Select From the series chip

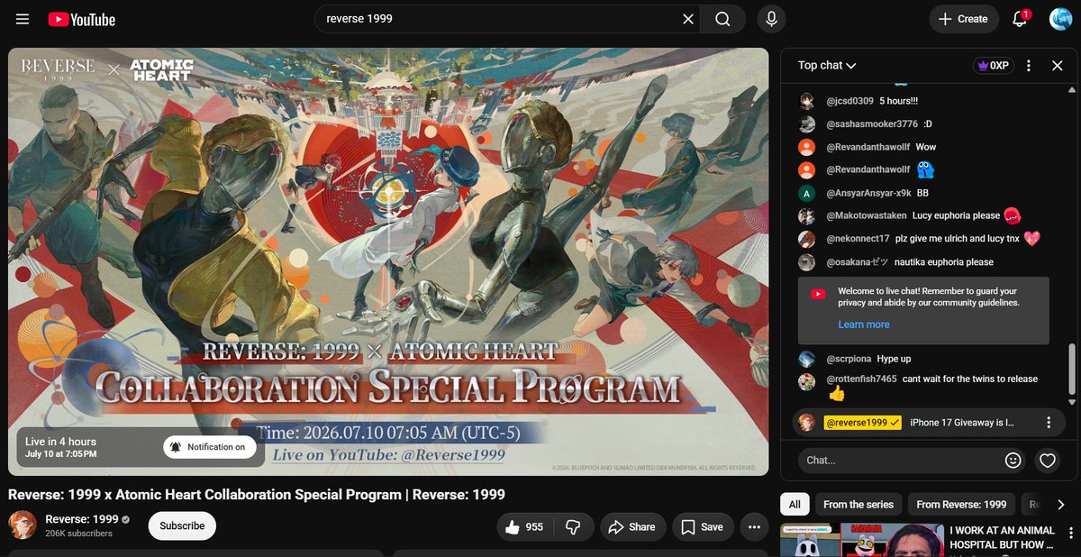(x=858, y=505)
